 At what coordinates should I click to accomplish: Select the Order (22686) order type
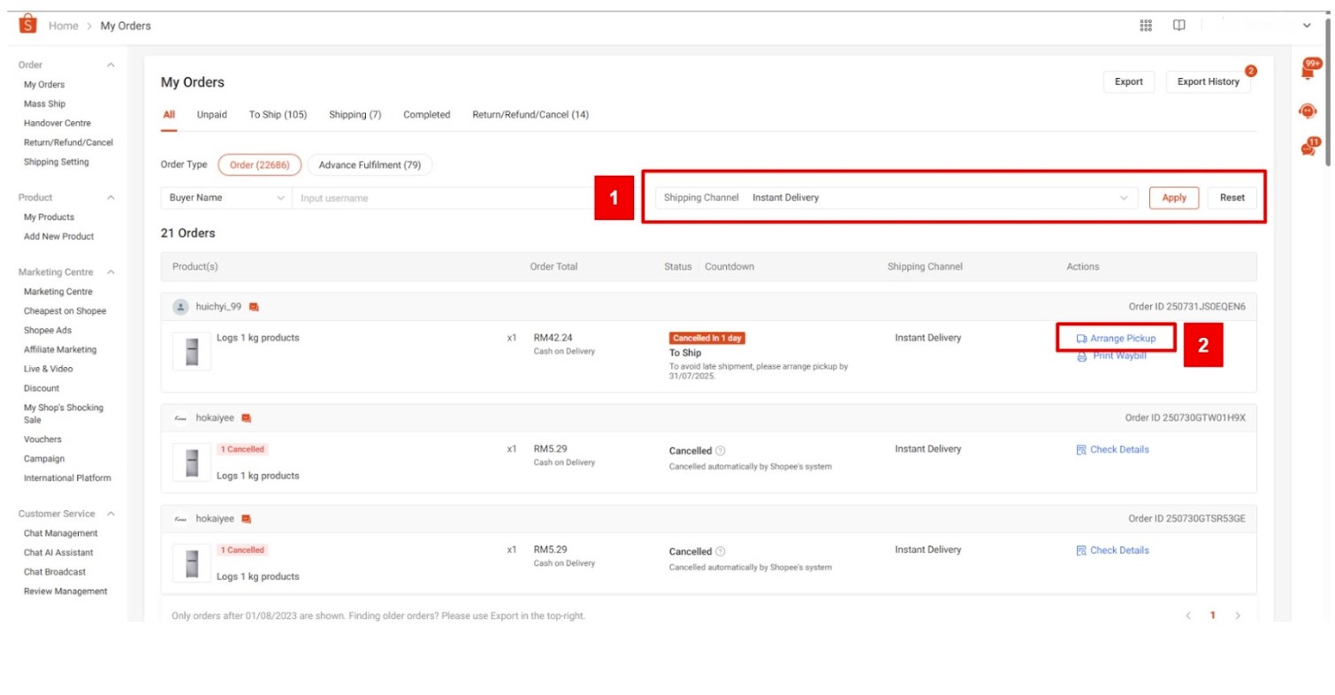260,164
